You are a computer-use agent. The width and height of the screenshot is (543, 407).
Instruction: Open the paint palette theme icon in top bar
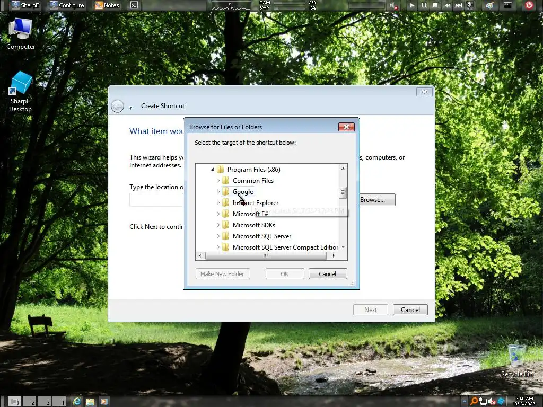(x=489, y=5)
